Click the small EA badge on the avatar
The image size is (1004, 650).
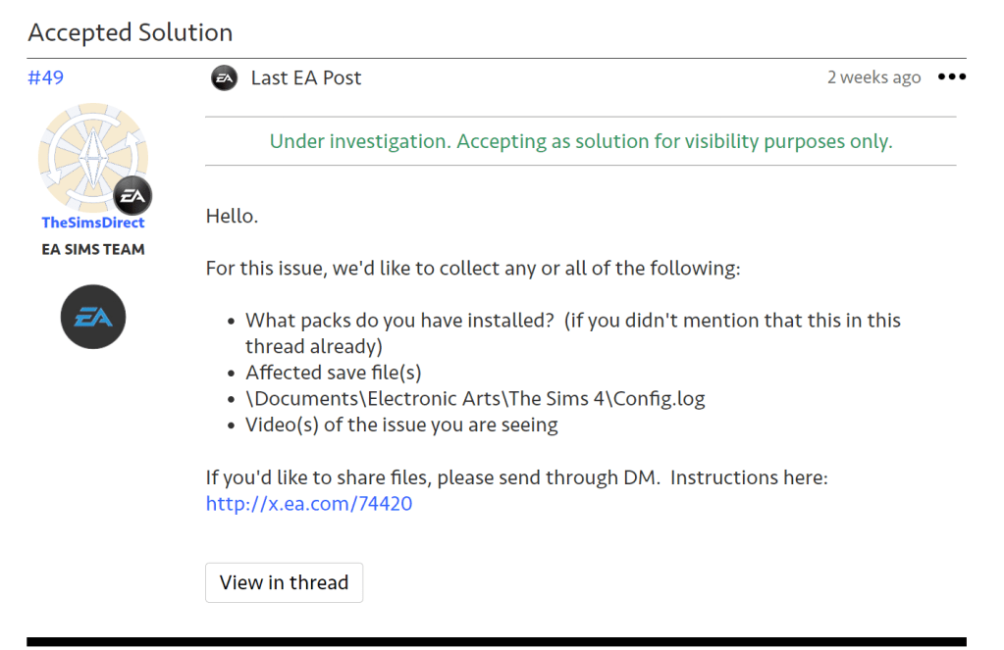132,196
